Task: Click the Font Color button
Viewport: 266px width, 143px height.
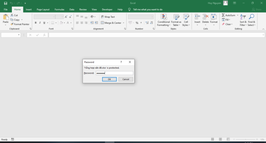Action: coord(68,23)
